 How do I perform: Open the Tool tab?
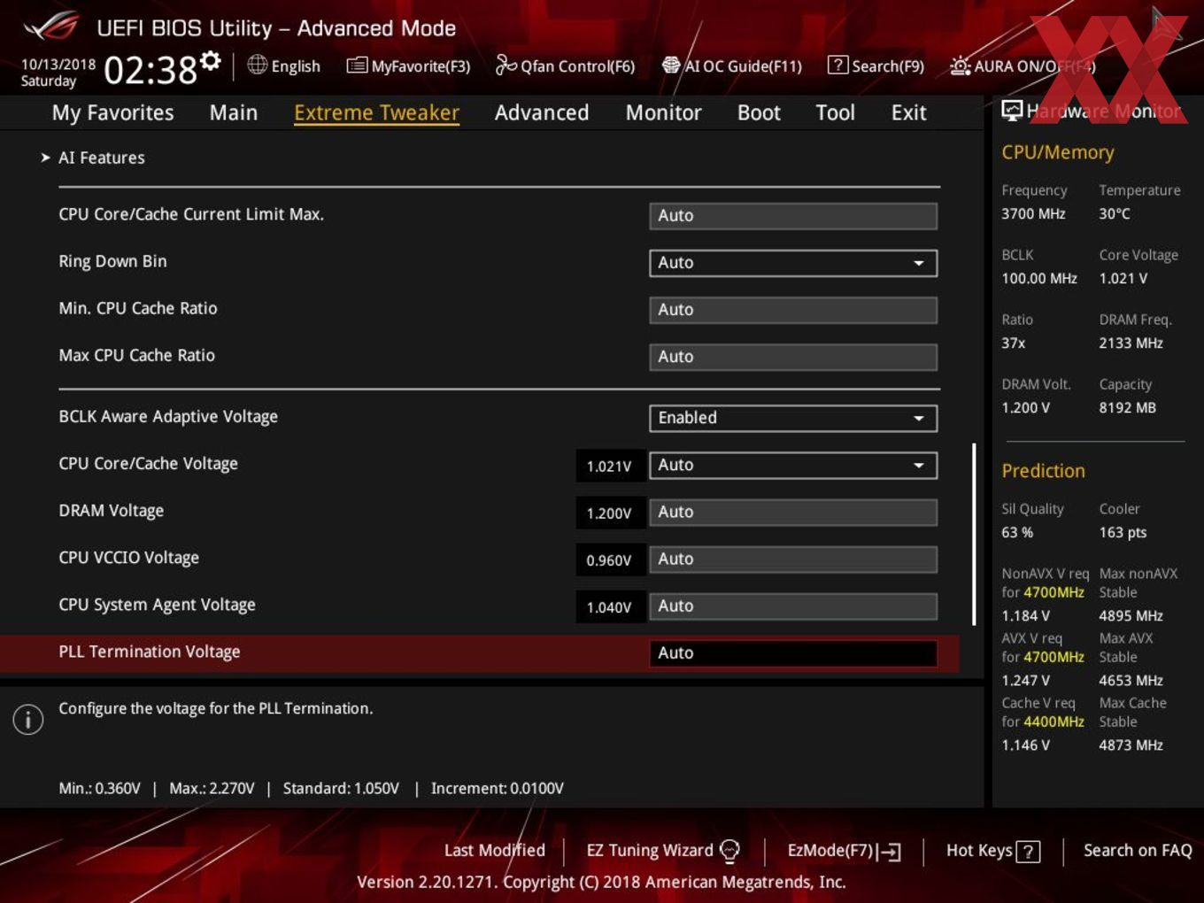point(835,112)
